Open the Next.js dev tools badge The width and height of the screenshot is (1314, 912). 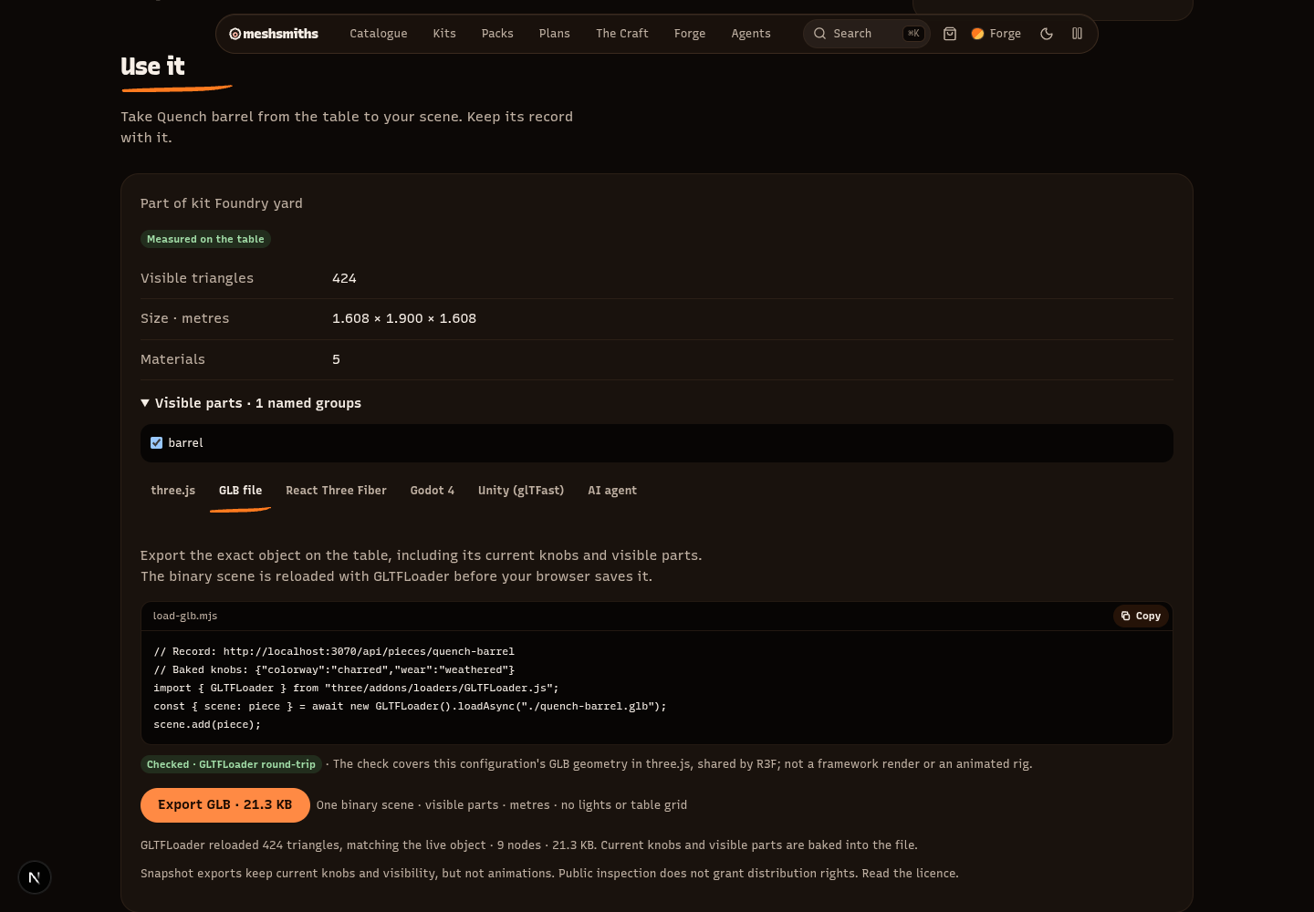coord(35,877)
